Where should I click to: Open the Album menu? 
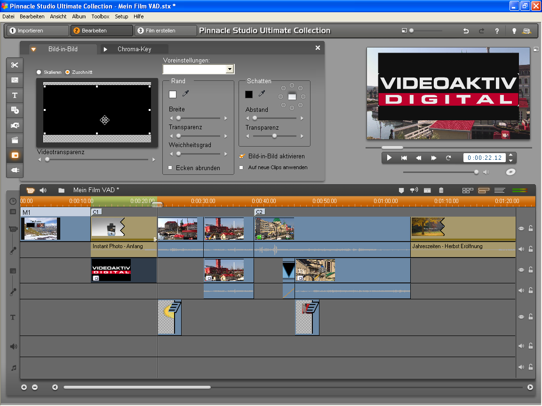click(79, 16)
